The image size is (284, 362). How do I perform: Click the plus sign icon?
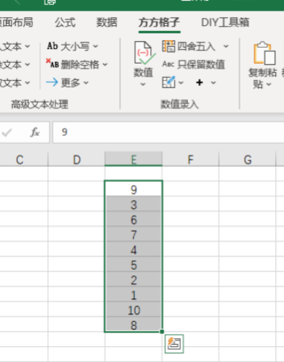point(200,82)
